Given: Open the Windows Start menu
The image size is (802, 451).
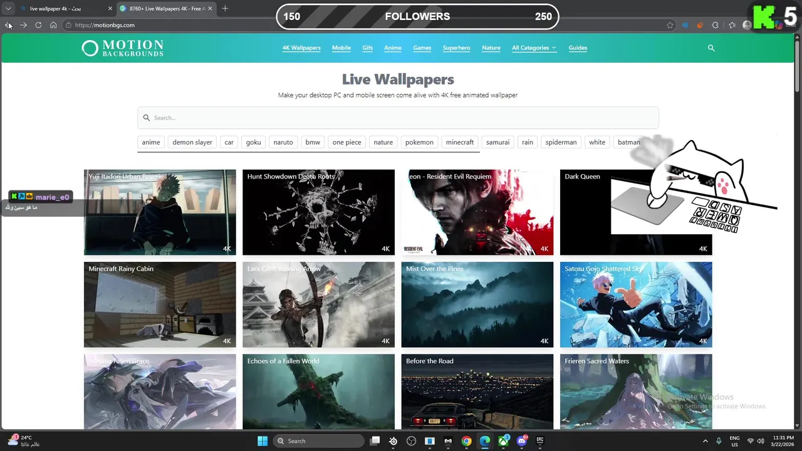Looking at the screenshot, I should (262, 441).
